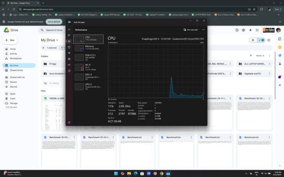Viewport: 284px width, 177px height.
Task: Open Task Manager more options ellipsis
Action: pyautogui.click(x=204, y=30)
